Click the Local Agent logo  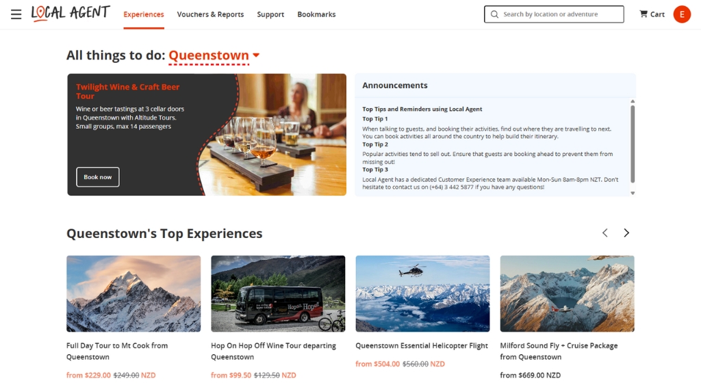71,14
